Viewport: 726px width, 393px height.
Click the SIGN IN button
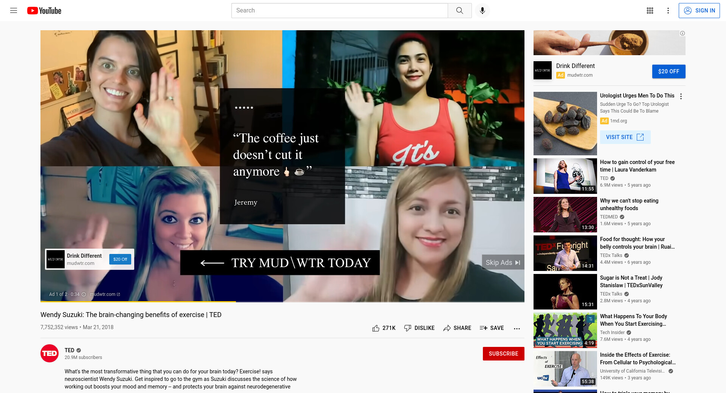pyautogui.click(x=699, y=11)
